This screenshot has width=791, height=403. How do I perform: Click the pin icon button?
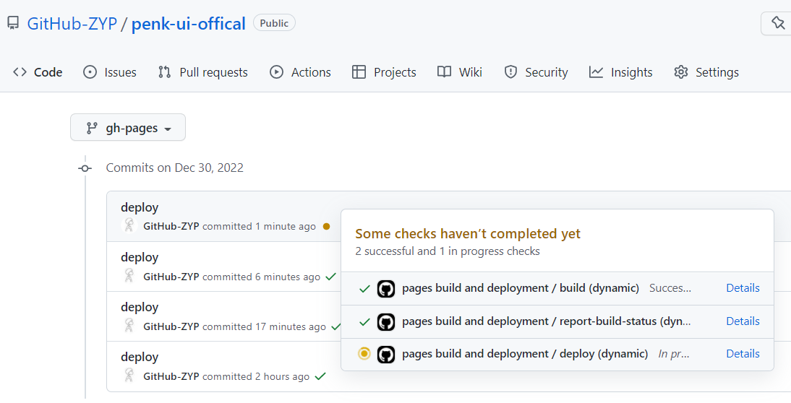tap(777, 23)
